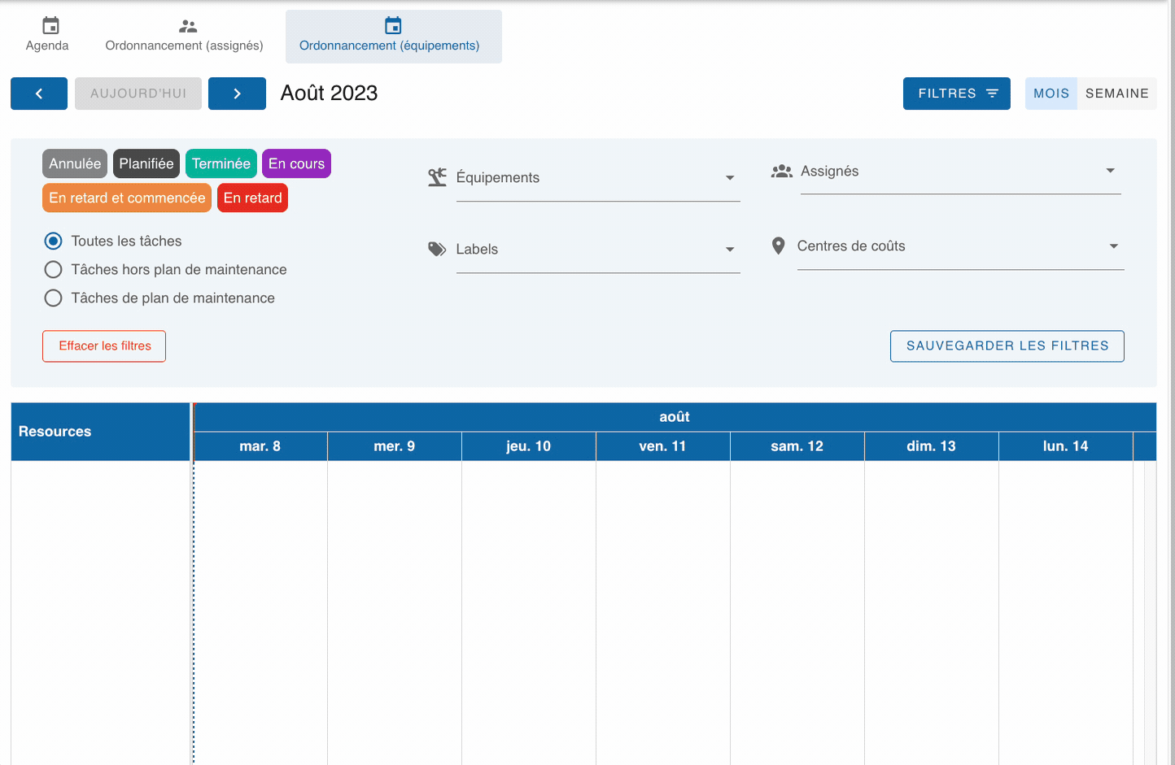Viewport: 1175px width, 765px height.
Task: Open the Assignés dropdown list
Action: tap(1110, 171)
